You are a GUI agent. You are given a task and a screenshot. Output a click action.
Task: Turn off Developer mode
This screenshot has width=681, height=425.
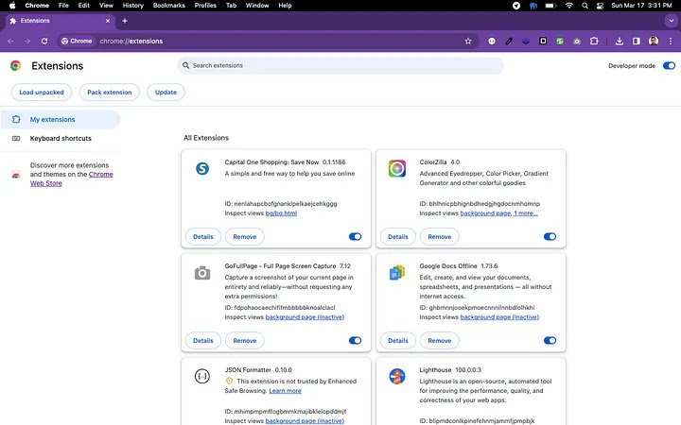pyautogui.click(x=669, y=65)
